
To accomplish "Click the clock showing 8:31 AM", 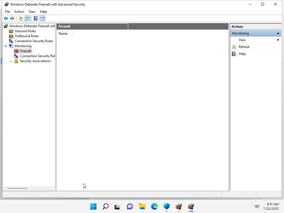I will tap(273, 204).
